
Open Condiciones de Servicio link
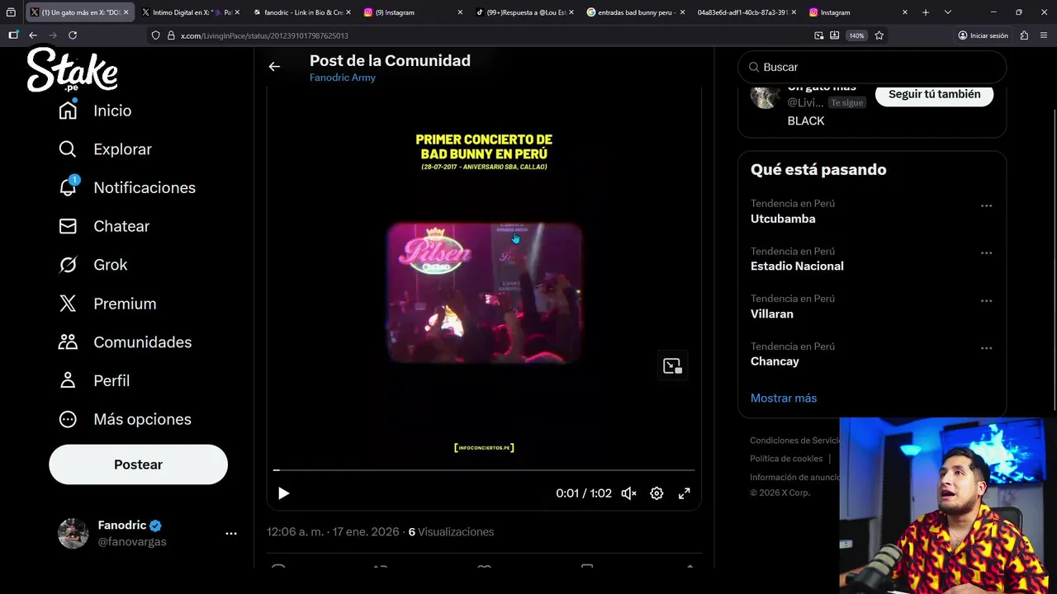796,441
